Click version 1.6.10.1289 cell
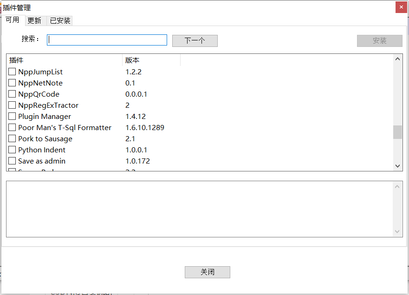This screenshot has height=295, width=409. [x=145, y=128]
